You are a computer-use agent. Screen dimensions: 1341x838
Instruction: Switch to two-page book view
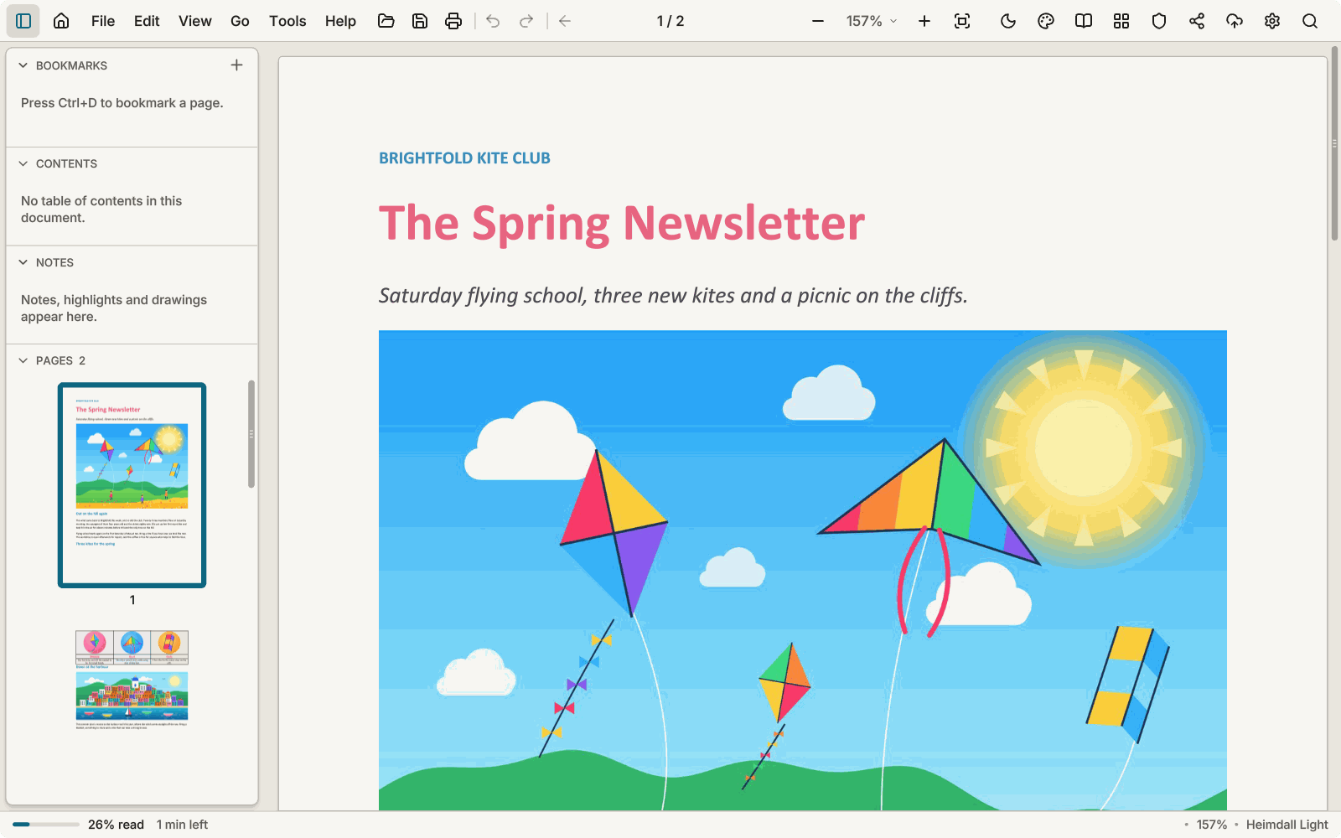(x=1084, y=21)
